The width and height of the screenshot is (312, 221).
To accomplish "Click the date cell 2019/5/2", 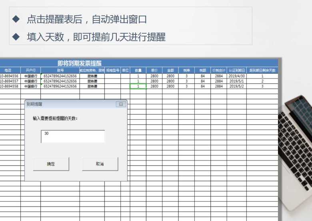I will point(236,86).
